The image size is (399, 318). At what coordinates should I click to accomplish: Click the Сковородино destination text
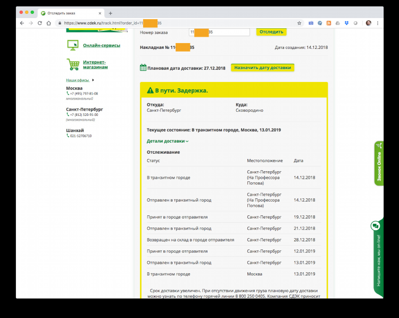(250, 111)
